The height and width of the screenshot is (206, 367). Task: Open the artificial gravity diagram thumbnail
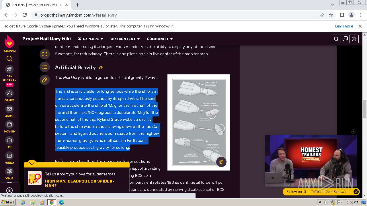[199, 122]
